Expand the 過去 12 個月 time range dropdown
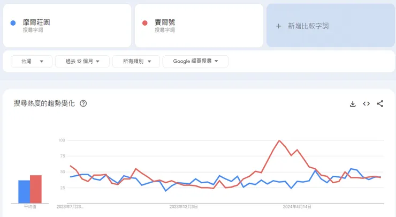The height and width of the screenshot is (217, 396). [82, 61]
